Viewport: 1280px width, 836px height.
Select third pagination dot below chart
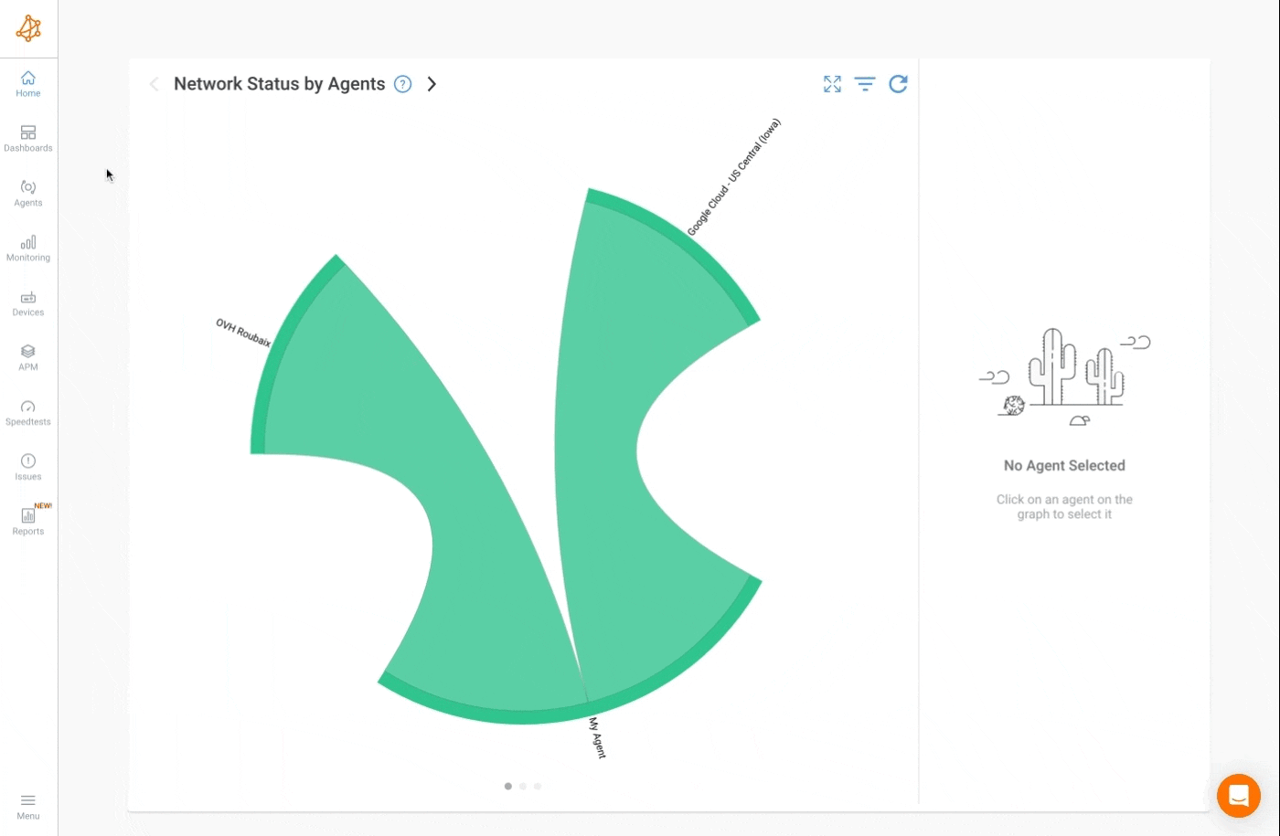coord(538,786)
